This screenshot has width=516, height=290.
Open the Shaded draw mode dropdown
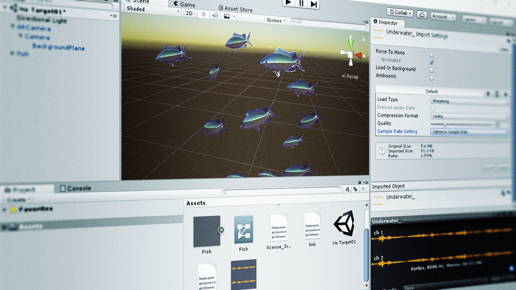point(152,10)
